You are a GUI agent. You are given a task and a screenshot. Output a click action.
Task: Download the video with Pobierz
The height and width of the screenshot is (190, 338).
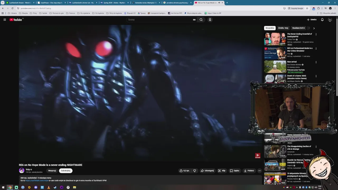249,171
